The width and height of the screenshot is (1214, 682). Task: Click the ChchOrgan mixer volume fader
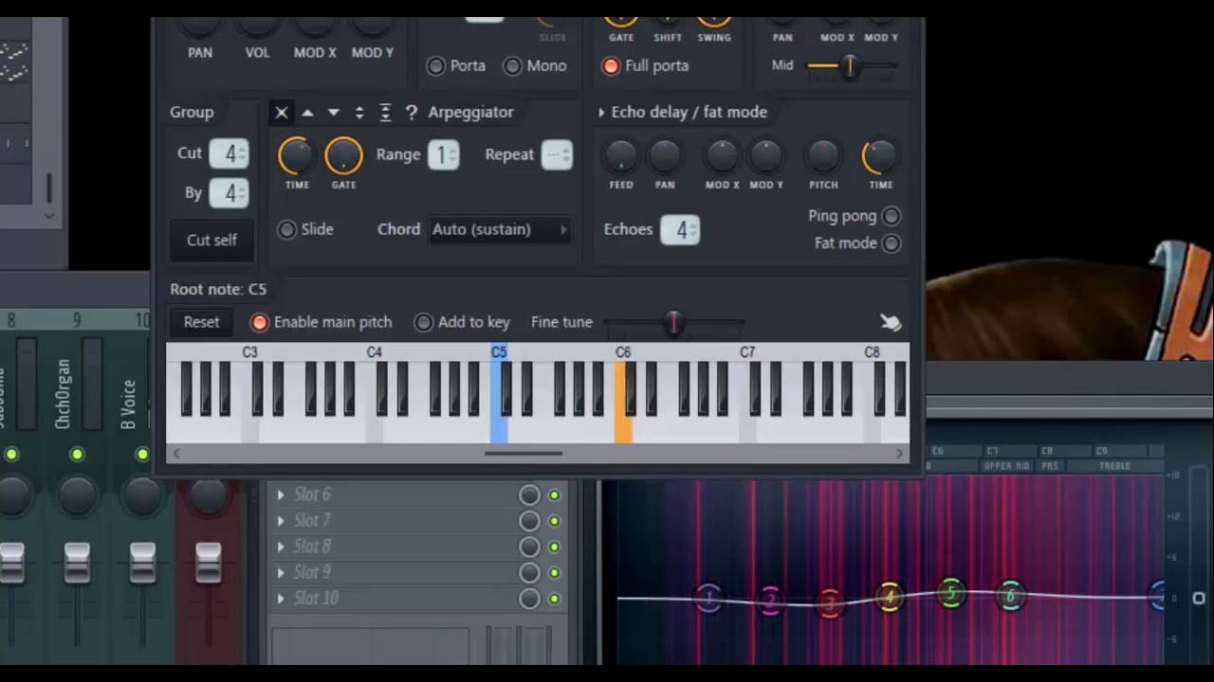pos(77,563)
